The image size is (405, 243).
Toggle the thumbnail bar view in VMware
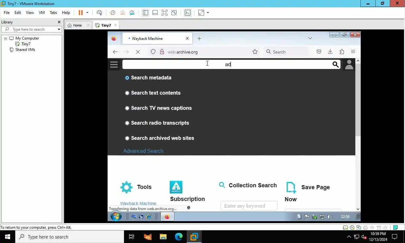[155, 13]
